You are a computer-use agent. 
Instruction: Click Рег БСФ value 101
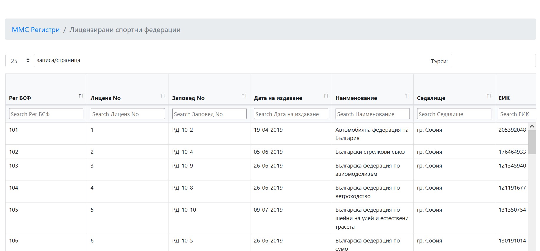[14, 130]
